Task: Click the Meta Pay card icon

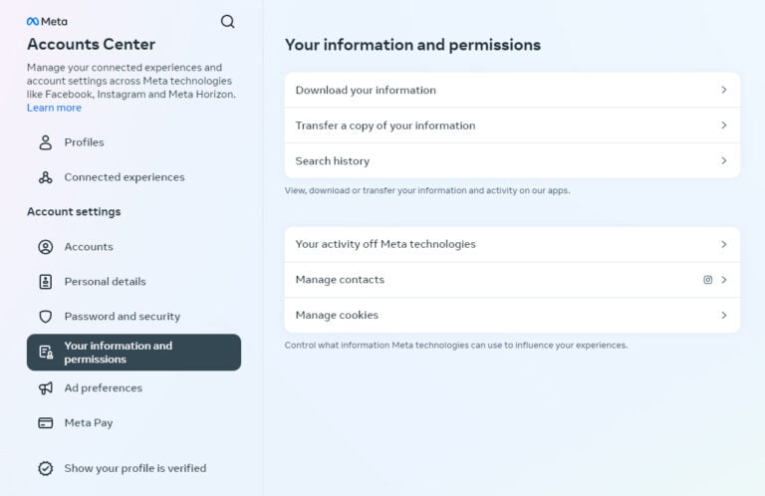Action: (46, 423)
